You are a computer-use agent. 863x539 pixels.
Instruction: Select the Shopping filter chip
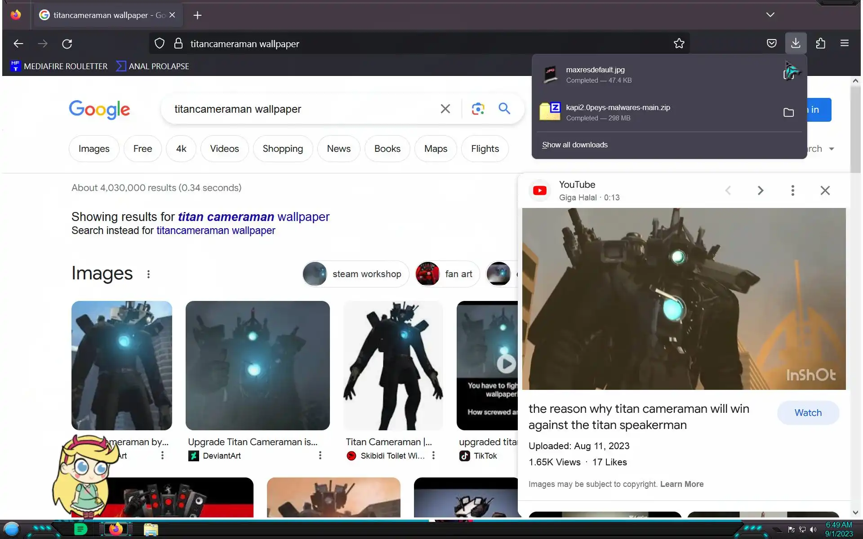[282, 149]
